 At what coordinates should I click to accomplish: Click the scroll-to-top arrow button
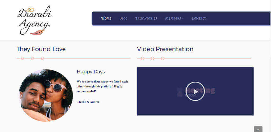[258, 129]
